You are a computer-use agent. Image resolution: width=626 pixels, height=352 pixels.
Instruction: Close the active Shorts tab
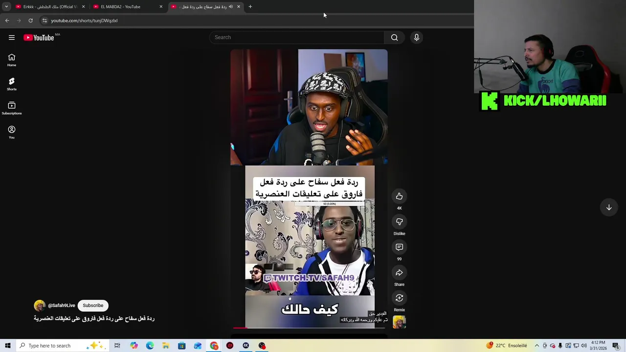tap(239, 7)
